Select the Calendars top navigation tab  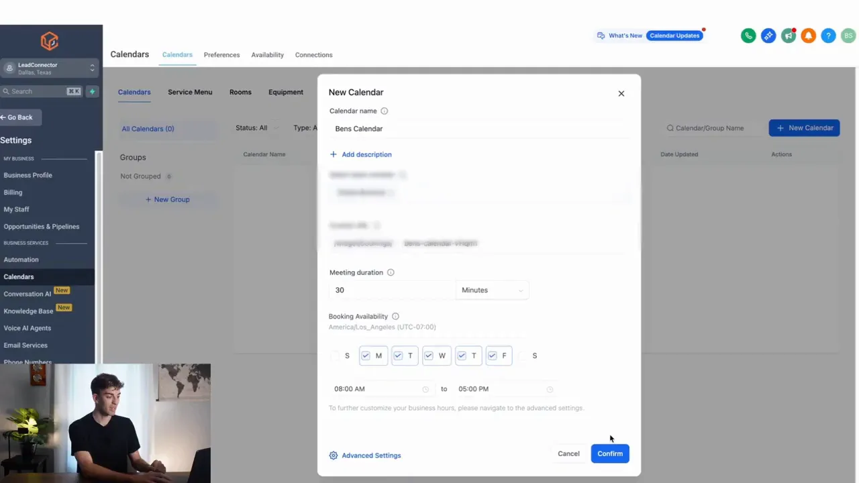pyautogui.click(x=177, y=54)
